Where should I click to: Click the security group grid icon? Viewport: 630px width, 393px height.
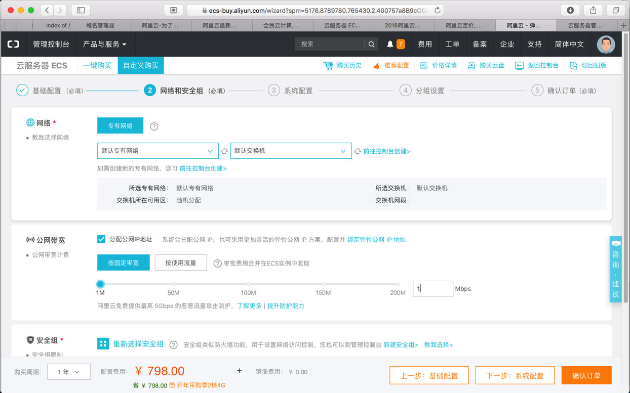pyautogui.click(x=103, y=344)
